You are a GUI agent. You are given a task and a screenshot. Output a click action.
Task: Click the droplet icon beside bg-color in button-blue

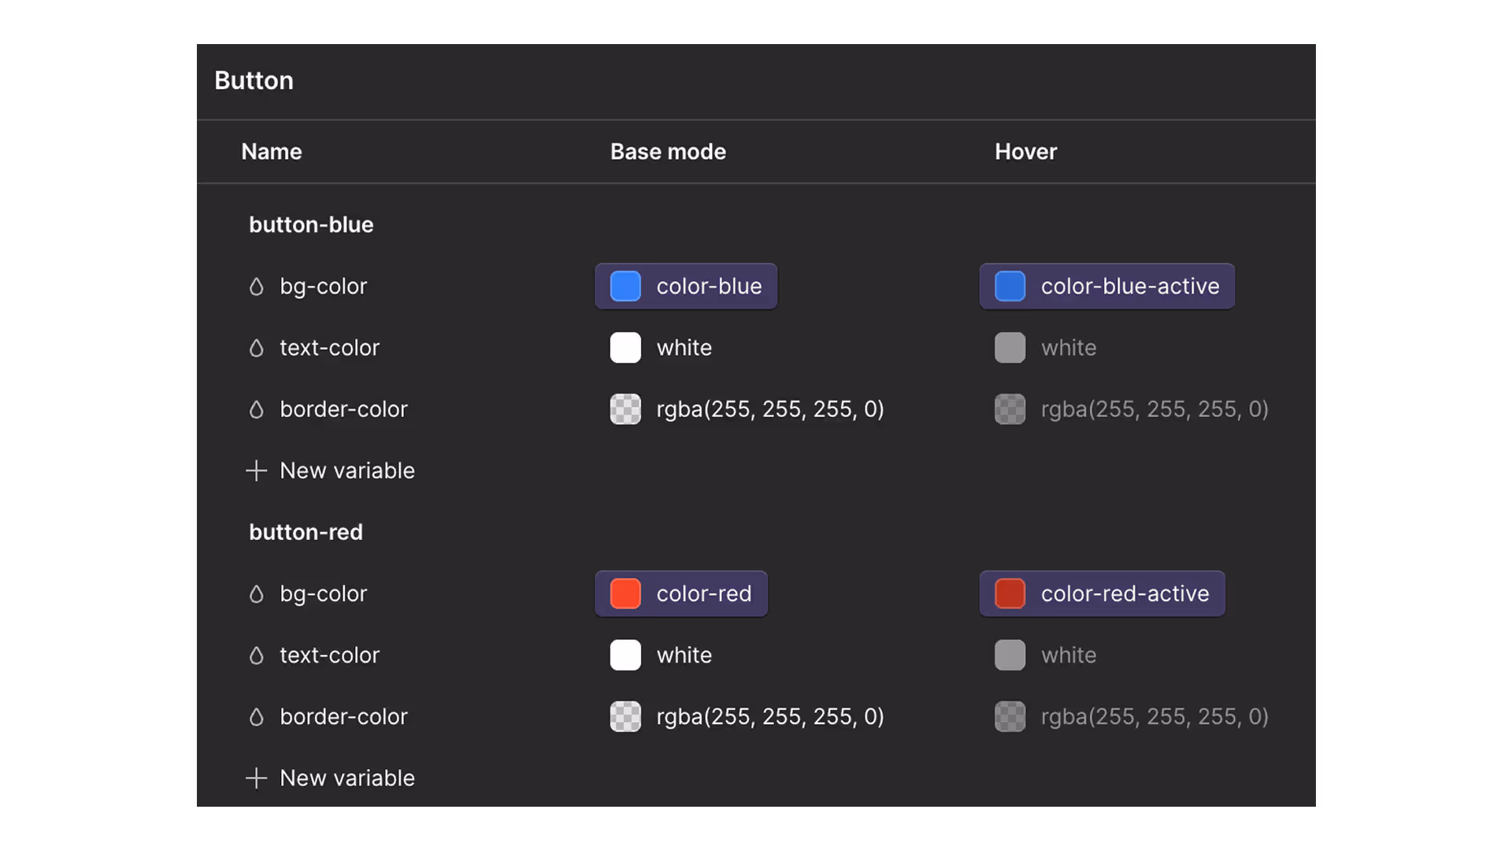click(257, 286)
